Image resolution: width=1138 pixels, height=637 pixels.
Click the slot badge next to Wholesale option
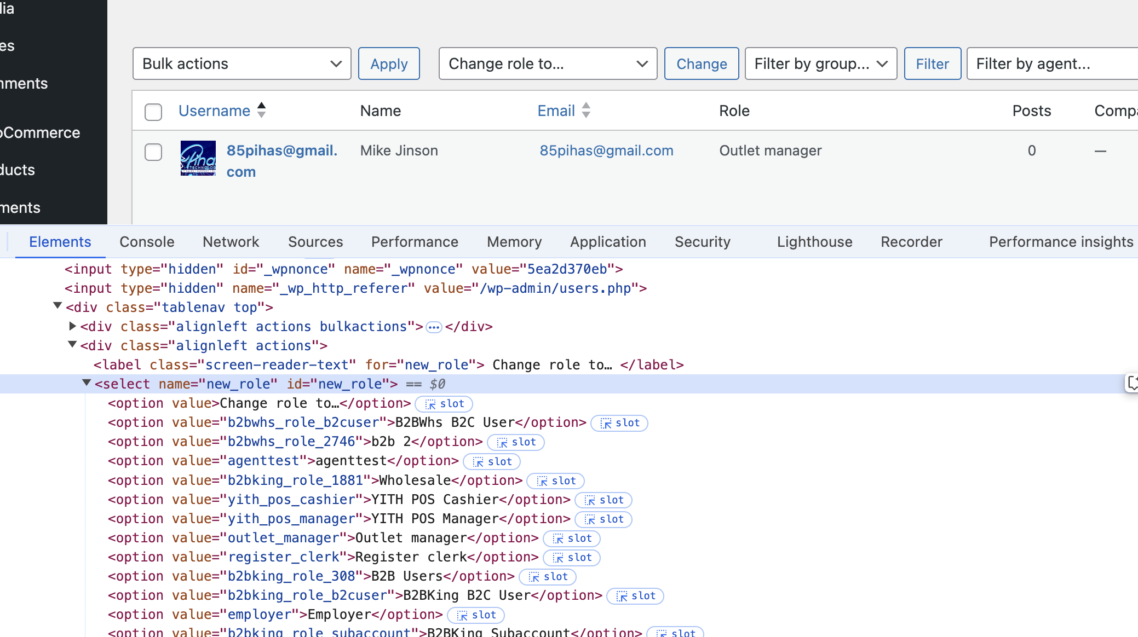pos(555,481)
